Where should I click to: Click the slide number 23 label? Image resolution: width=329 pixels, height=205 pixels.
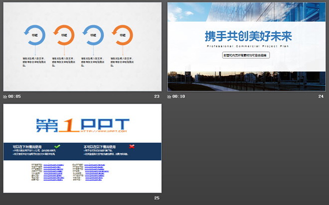pyautogui.click(x=157, y=97)
